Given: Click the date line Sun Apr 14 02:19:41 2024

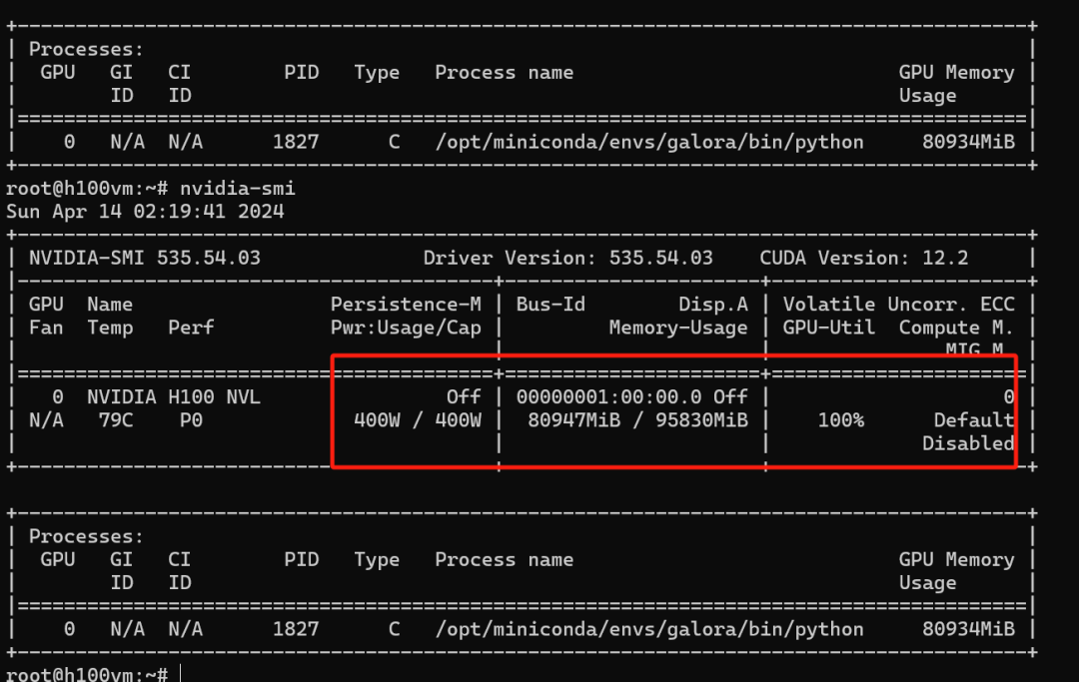Looking at the screenshot, I should coord(145,211).
